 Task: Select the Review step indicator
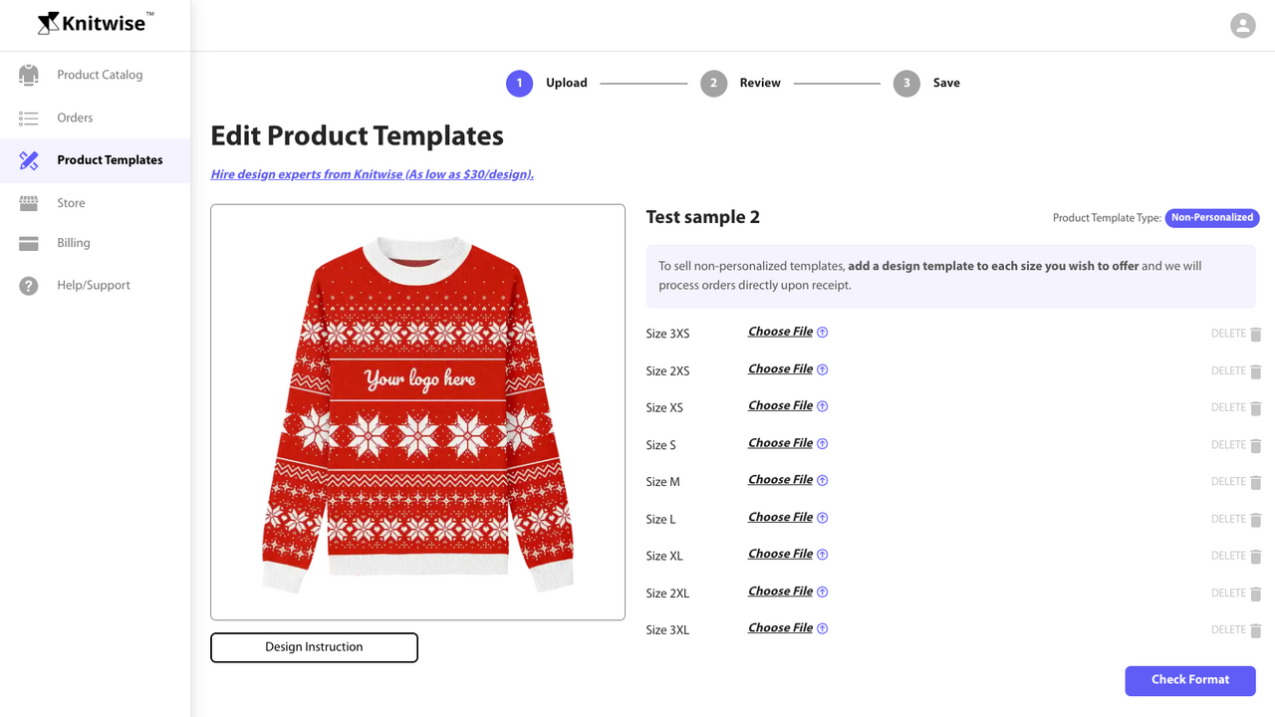(713, 84)
